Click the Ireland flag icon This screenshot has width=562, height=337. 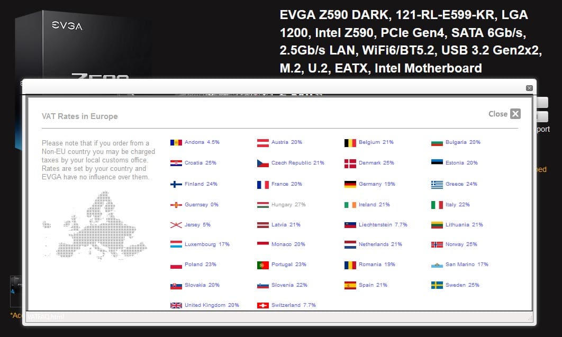pos(350,205)
